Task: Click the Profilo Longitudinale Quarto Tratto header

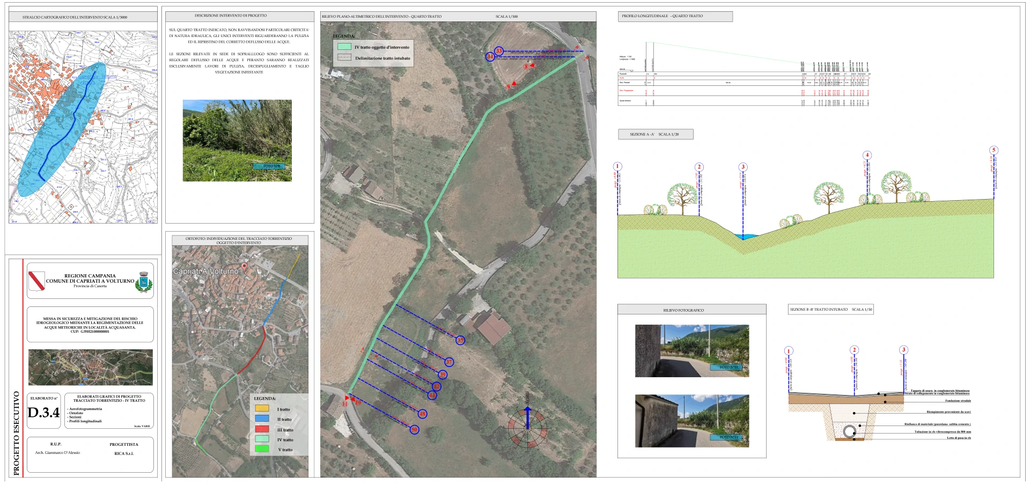Action: pyautogui.click(x=675, y=16)
